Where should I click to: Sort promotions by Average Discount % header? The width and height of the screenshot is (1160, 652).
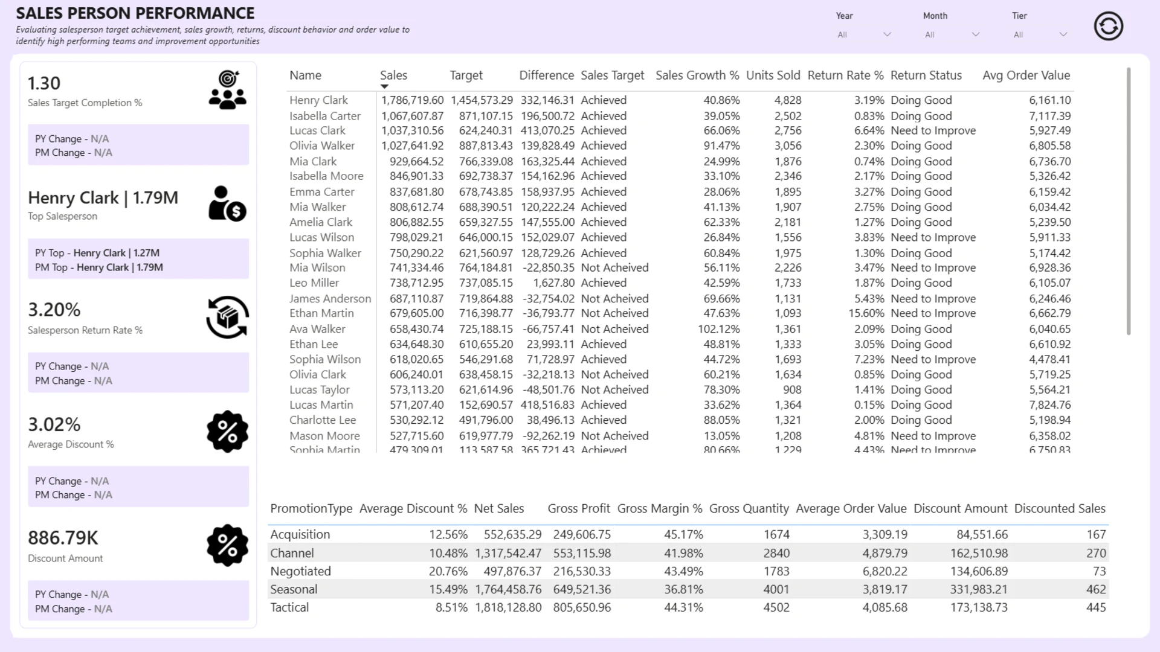click(x=413, y=508)
